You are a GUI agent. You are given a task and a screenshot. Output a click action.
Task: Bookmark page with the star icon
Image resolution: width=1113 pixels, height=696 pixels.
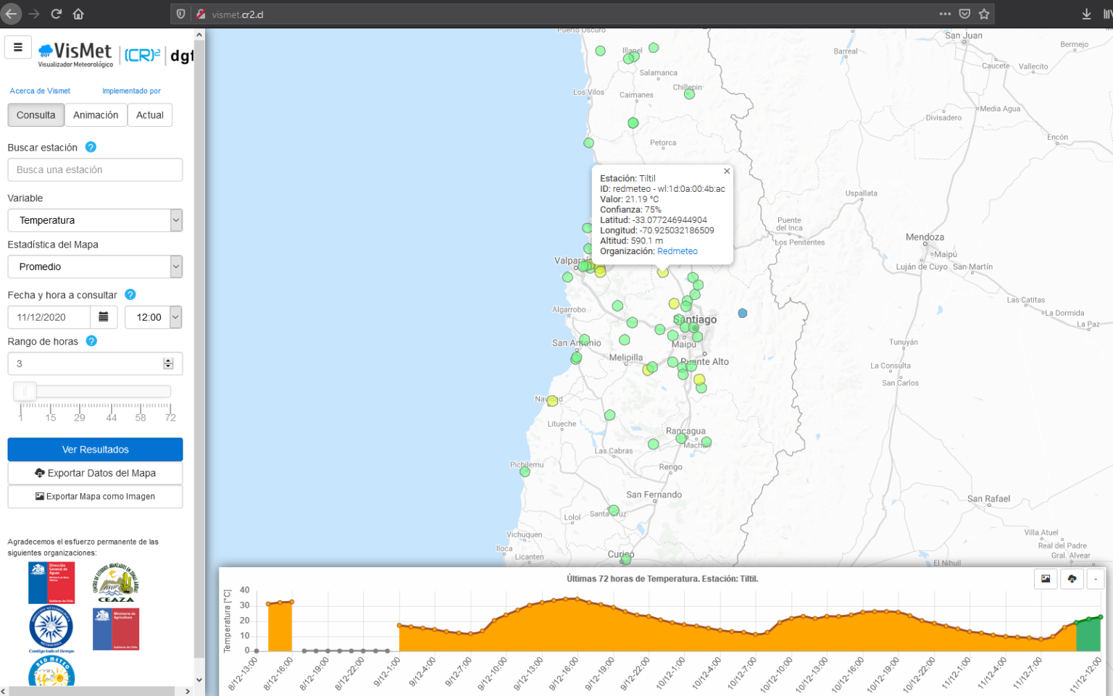[984, 14]
